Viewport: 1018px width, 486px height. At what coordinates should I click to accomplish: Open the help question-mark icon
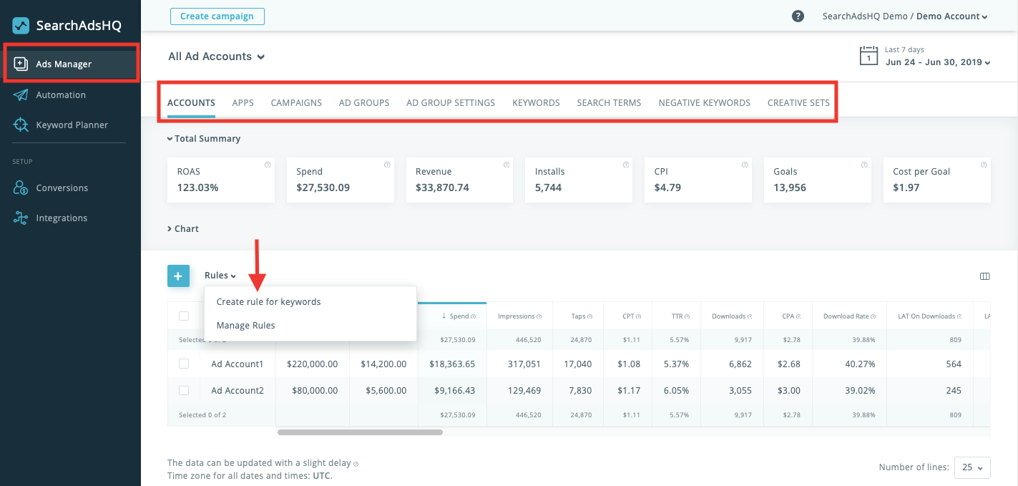[798, 16]
